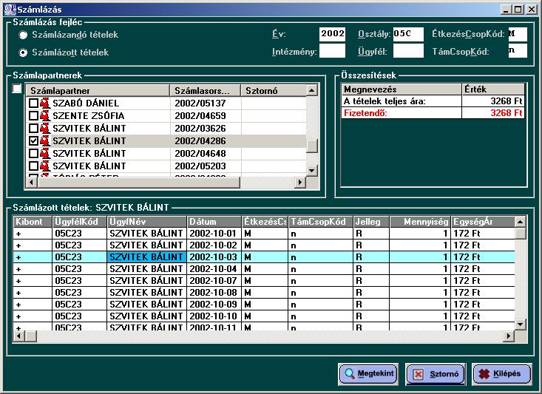
Task: Expand the Kibont plus for 2002-10-01 row
Action: 18,233
